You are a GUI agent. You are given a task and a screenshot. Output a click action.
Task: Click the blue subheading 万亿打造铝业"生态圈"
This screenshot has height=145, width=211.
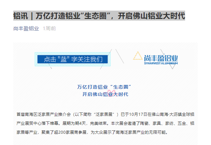(x=104, y=87)
